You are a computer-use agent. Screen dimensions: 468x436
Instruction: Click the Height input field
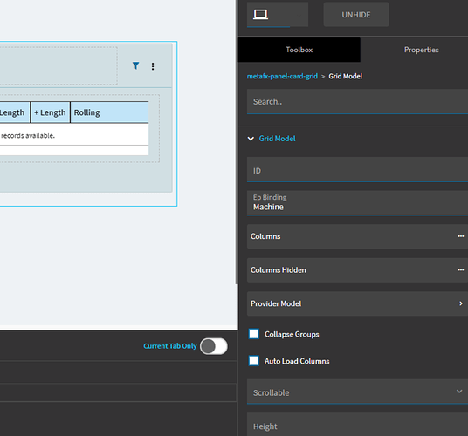tap(358, 425)
